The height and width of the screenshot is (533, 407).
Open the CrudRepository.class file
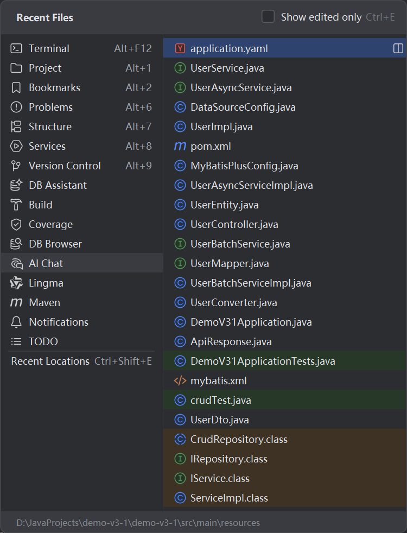pyautogui.click(x=239, y=440)
